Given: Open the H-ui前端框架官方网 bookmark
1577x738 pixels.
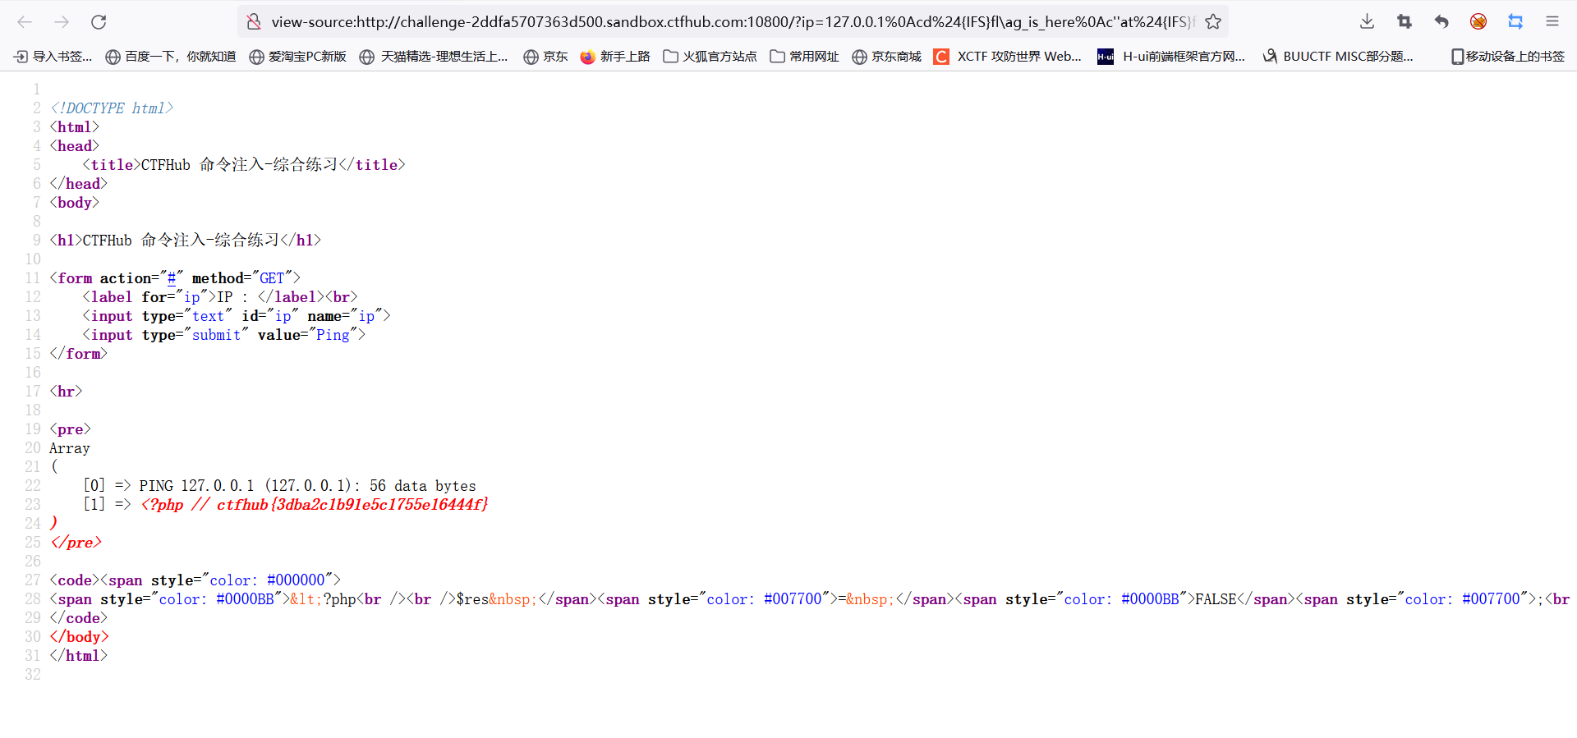Looking at the screenshot, I should pos(1172,57).
